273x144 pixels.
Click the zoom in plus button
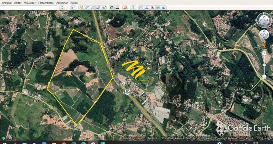(x=264, y=52)
